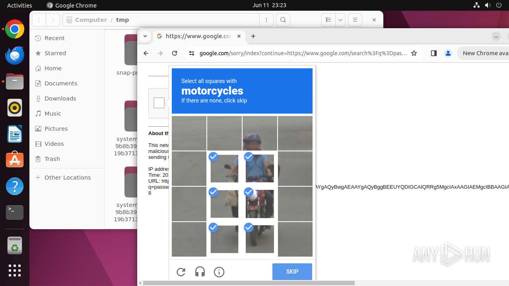Viewport: 509px width, 286px height.
Task: Open Chrome side panel
Action: [x=433, y=53]
